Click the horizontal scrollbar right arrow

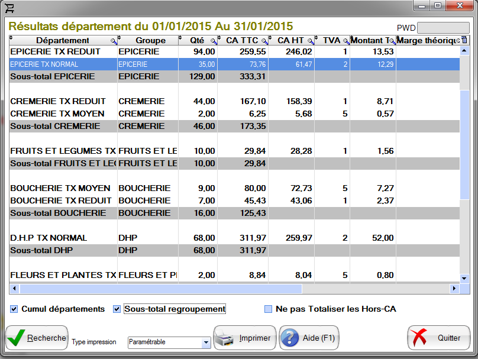(x=454, y=289)
